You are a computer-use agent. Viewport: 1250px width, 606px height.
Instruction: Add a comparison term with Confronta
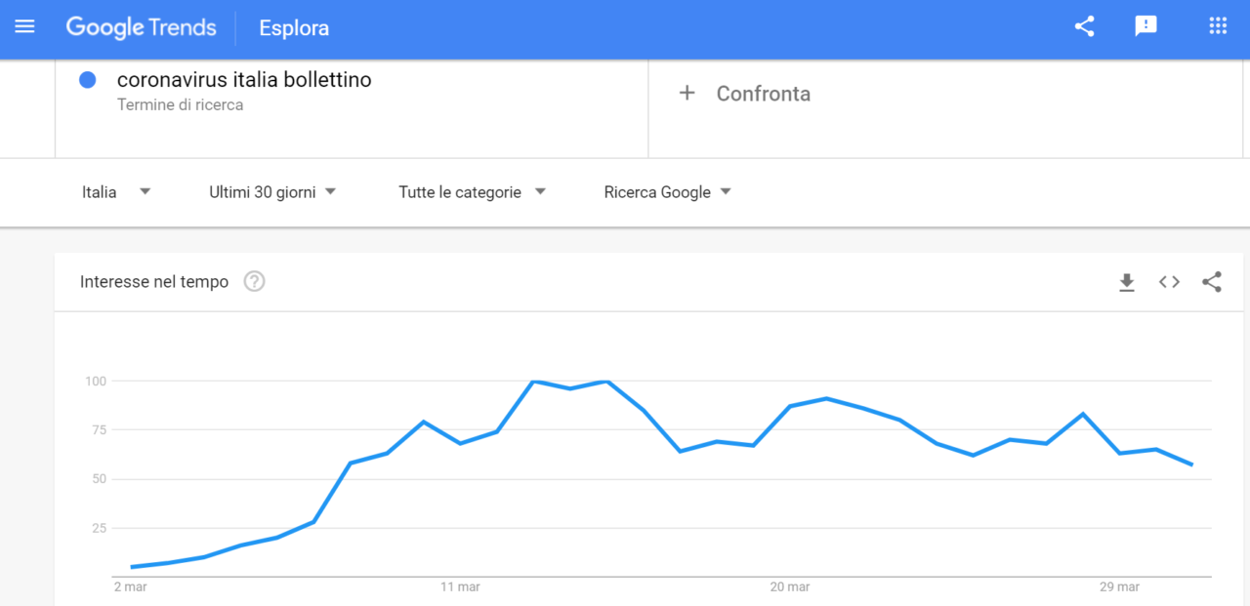764,94
